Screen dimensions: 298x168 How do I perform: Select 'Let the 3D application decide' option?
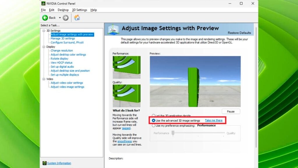[154, 116]
